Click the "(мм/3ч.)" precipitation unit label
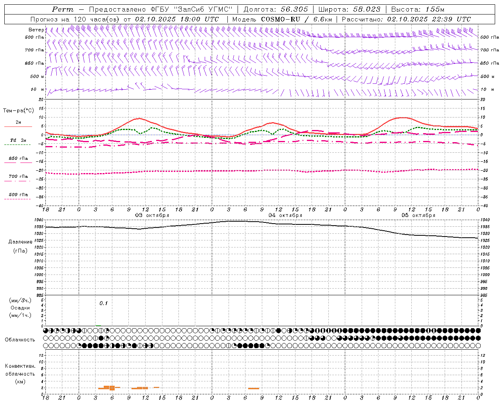Screen dimensions: 501x401 click(x=20, y=300)
